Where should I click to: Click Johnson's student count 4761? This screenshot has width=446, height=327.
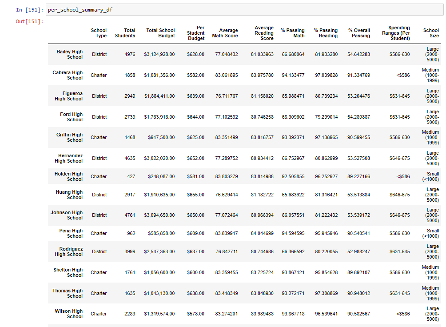[x=130, y=215]
